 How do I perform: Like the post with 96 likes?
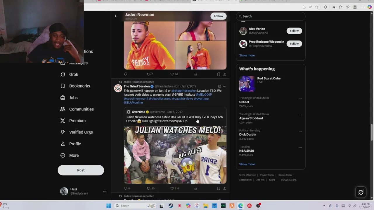tap(174, 74)
